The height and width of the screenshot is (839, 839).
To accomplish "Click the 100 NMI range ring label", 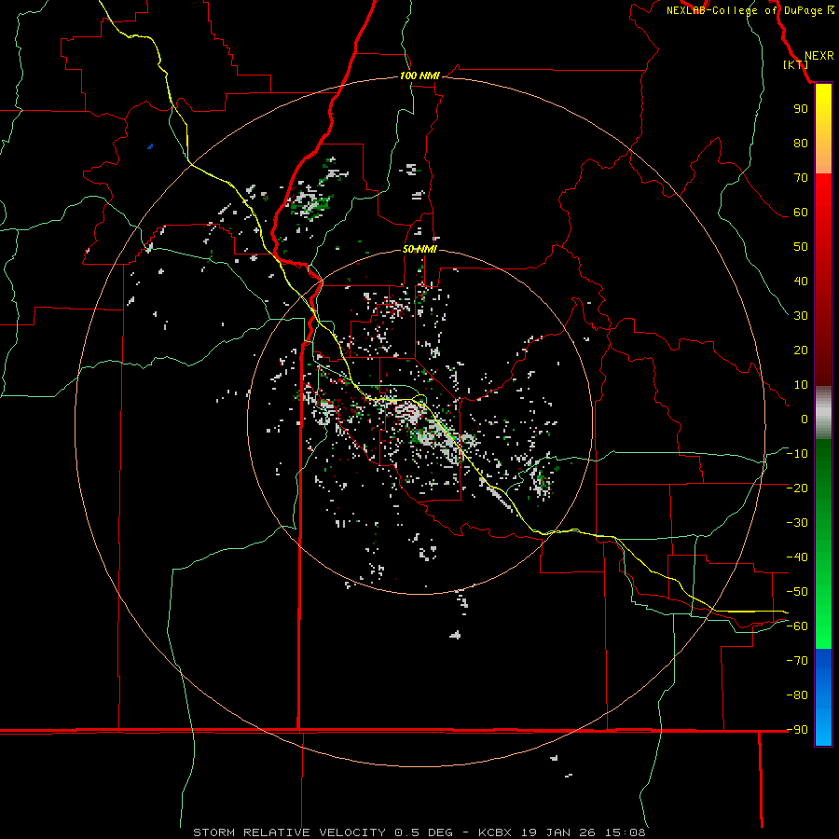I will (x=419, y=76).
